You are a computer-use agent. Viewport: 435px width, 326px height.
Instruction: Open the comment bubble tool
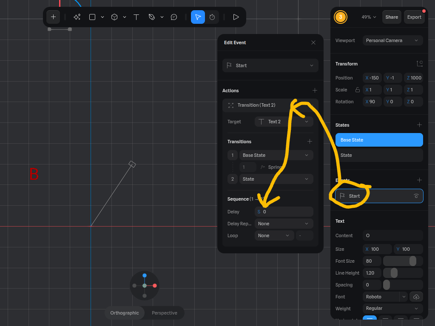point(174,17)
